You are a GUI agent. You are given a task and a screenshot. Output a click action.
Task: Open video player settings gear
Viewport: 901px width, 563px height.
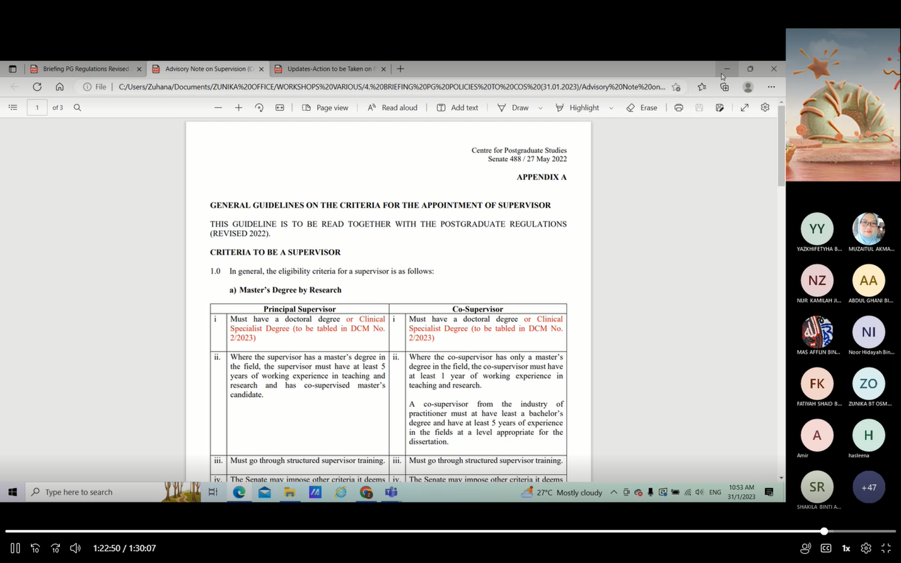coord(866,548)
